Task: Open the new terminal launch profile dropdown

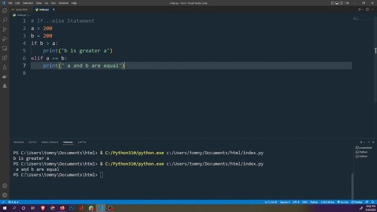Action: pyautogui.click(x=365, y=143)
